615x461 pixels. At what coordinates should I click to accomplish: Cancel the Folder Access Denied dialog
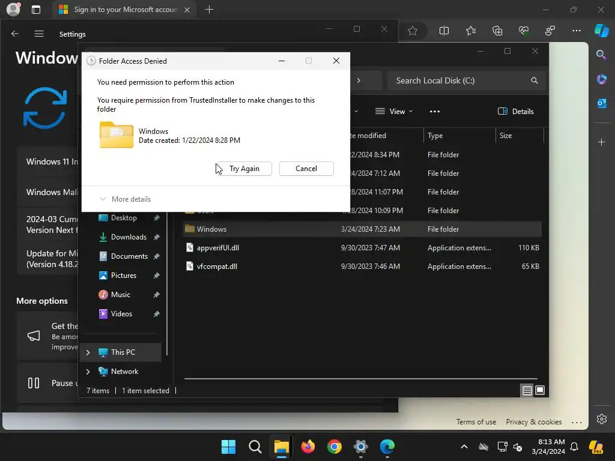pyautogui.click(x=306, y=169)
